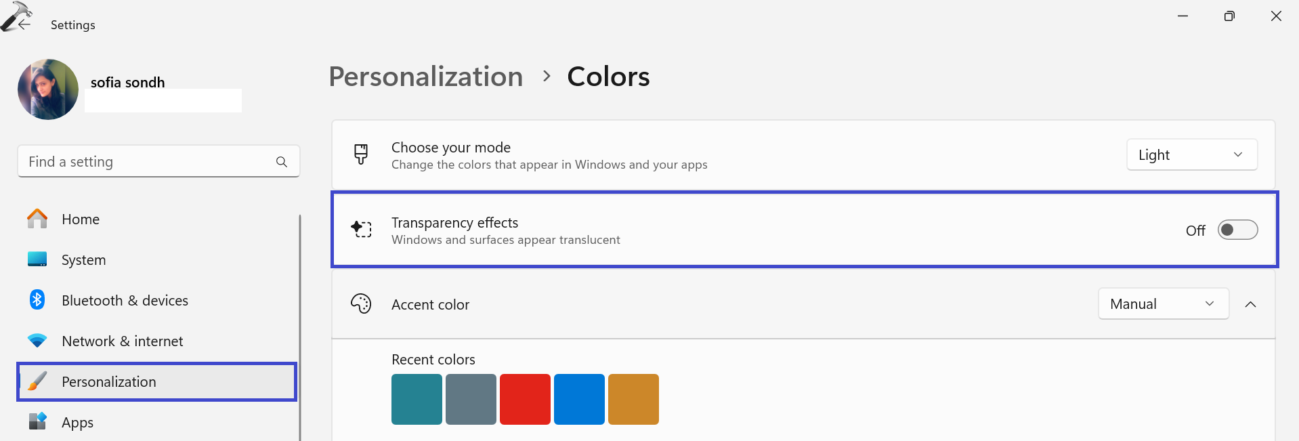Click the Network wifi icon
This screenshot has width=1299, height=441.
[37, 341]
